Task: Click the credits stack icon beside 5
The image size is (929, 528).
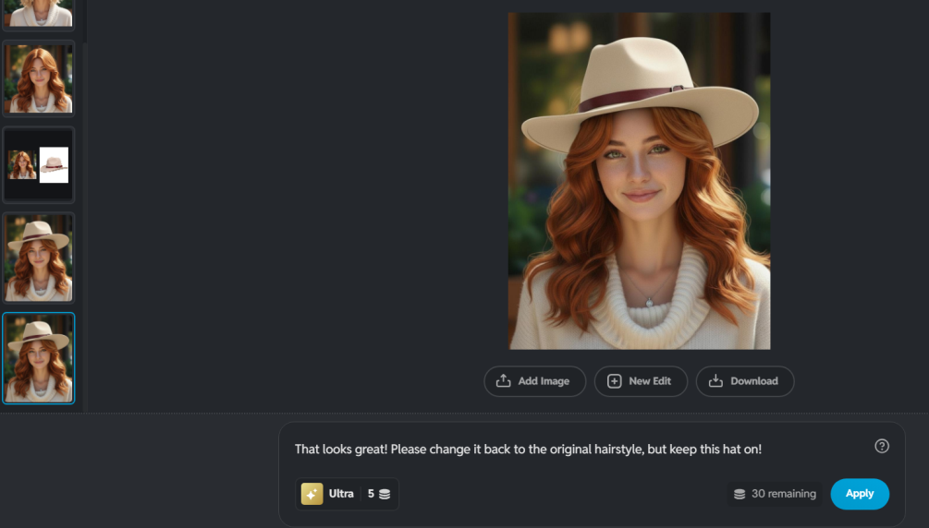Action: (385, 494)
